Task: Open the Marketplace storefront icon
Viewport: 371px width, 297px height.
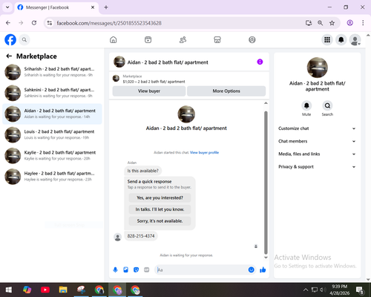Action: click(217, 39)
